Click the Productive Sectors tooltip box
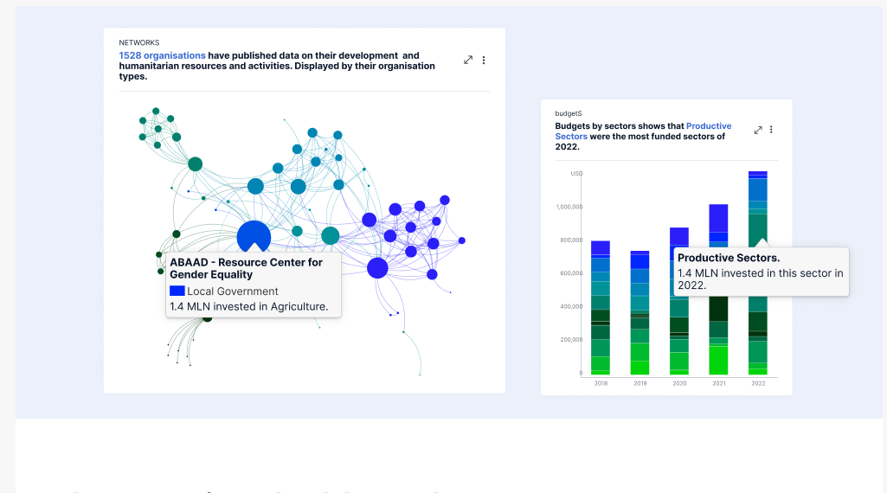The image size is (887, 493). (x=762, y=272)
